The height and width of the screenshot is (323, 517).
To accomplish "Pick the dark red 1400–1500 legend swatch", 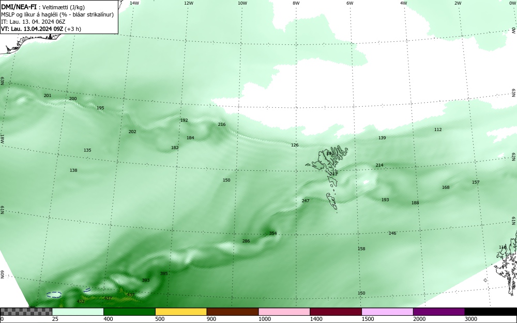I will point(336,312).
